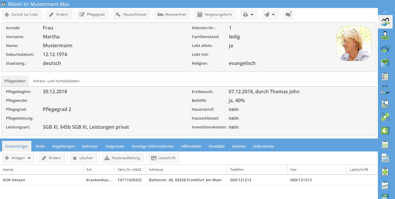Open the Notizen tab

tap(239, 146)
